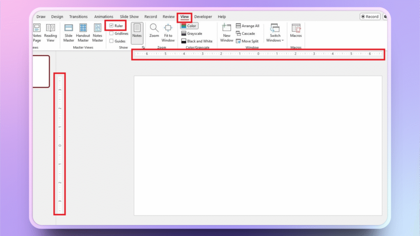The width and height of the screenshot is (420, 236).
Task: Open the Handout Master view
Action: tap(83, 32)
